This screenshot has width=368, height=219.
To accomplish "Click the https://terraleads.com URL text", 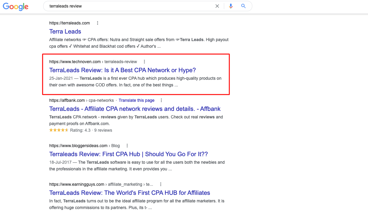I will (x=69, y=23).
